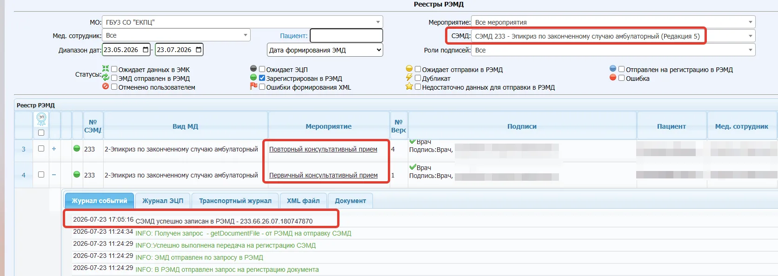The image size is (778, 276).
Task: Select checkbox for row 4
Action: (x=41, y=175)
